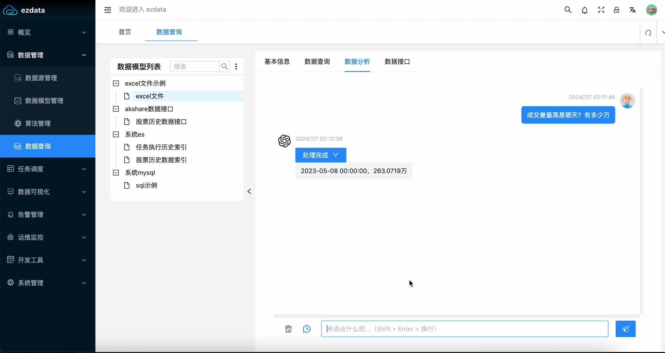This screenshot has height=353, width=665.
Task: Clear chat history with the trash icon
Action: click(288, 329)
